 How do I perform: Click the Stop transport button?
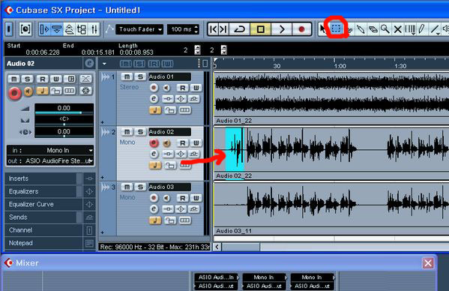(x=260, y=29)
